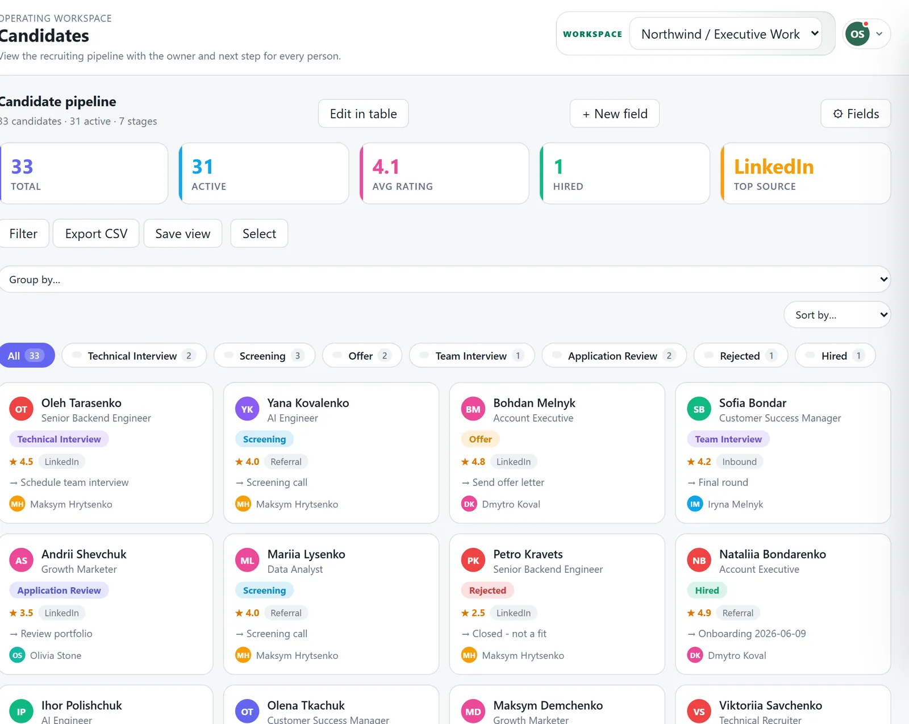The image size is (909, 724).
Task: Click Petro Kravets' PK avatar
Action: [x=473, y=560]
